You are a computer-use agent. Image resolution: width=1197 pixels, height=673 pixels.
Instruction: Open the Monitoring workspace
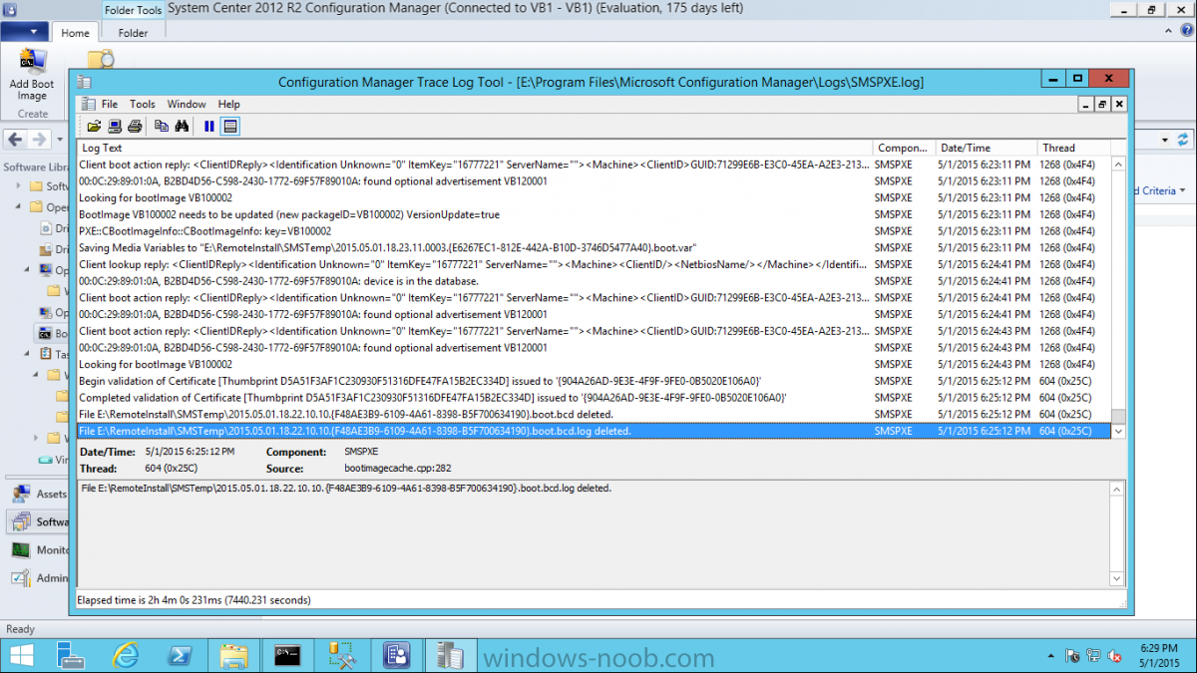38,549
